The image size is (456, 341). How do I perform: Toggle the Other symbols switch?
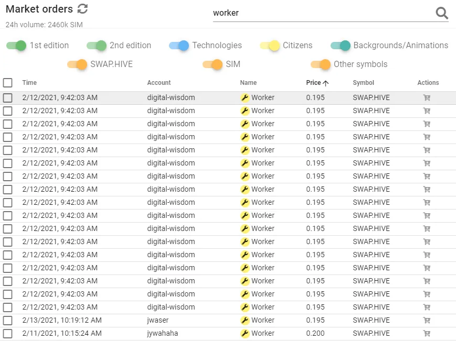pos(321,64)
